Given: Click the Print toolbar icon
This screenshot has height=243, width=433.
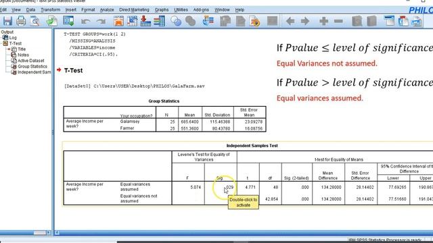Looking at the screenshot, I should click(x=21, y=21).
